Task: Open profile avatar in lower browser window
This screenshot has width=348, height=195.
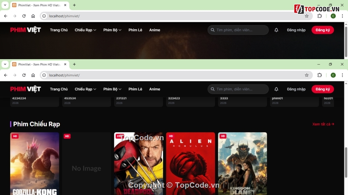Action: pyautogui.click(x=333, y=75)
